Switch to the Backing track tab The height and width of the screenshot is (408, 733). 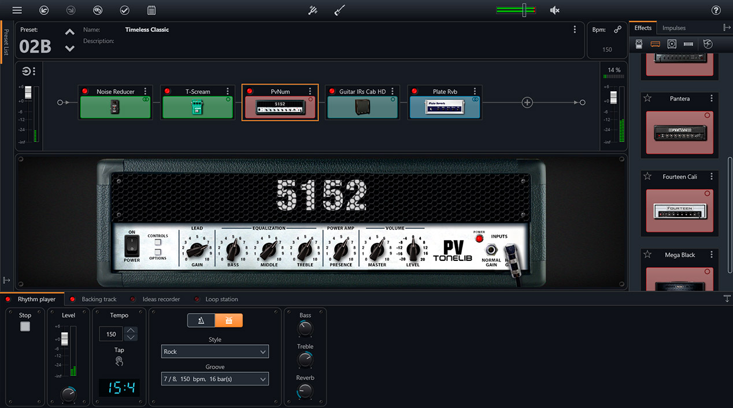[99, 299]
